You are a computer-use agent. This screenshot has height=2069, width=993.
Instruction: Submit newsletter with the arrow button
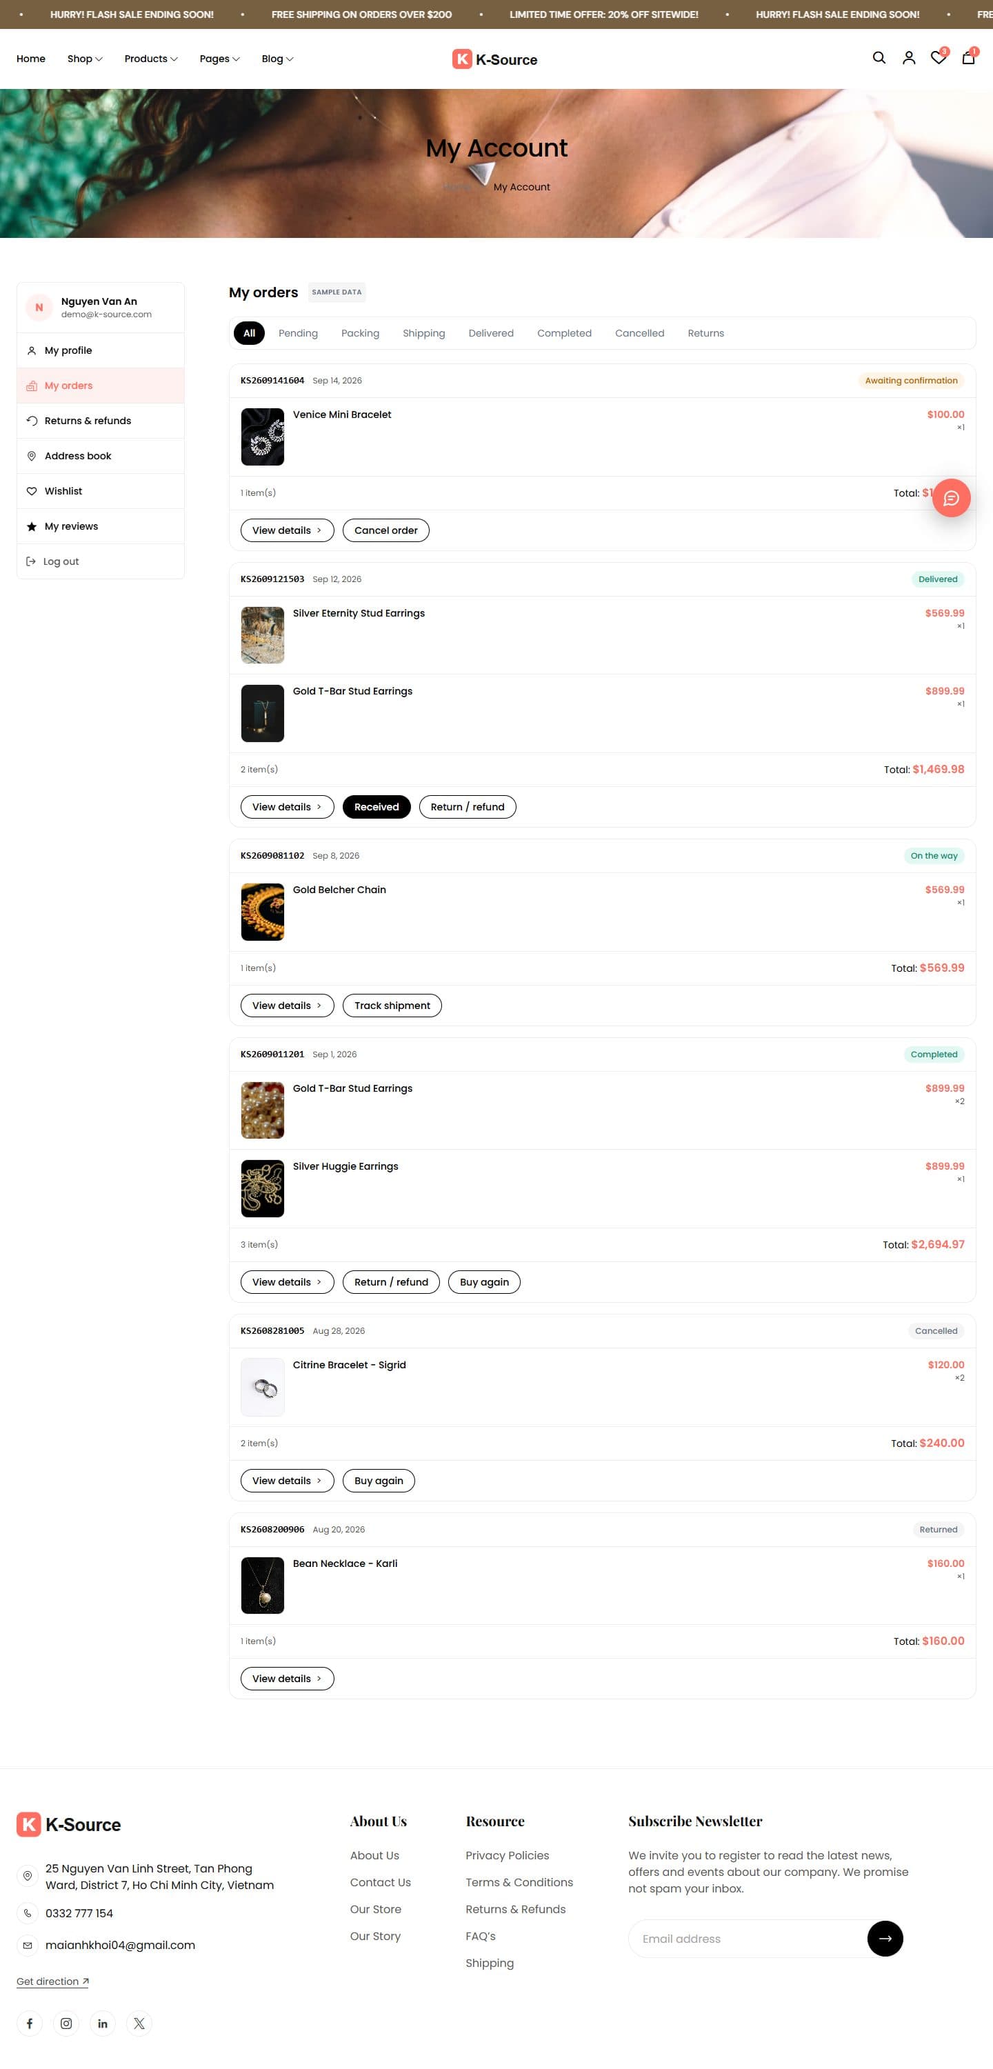coord(885,1938)
